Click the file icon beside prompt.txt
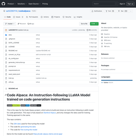The width and height of the screenshot is (136, 136). point(6,67)
